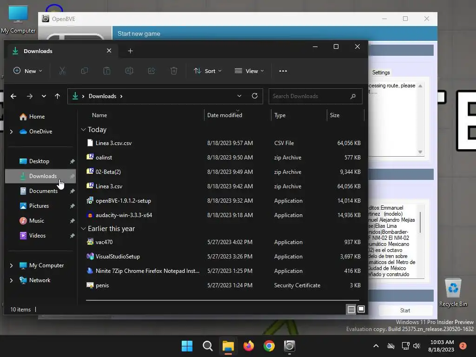Click File Explorer taskbar icon

coord(228,346)
